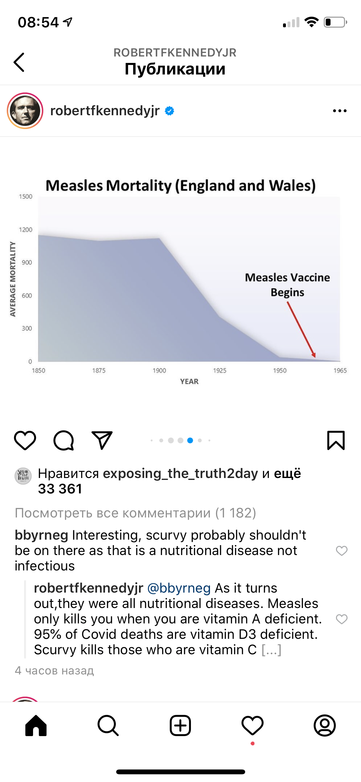The image size is (361, 782).
Task: Open comments via the speech bubble icon
Action: coord(64,440)
